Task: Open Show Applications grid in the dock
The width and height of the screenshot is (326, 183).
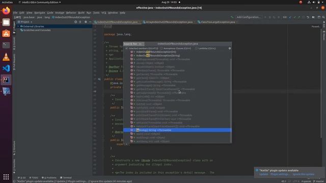Action: tap(6, 177)
